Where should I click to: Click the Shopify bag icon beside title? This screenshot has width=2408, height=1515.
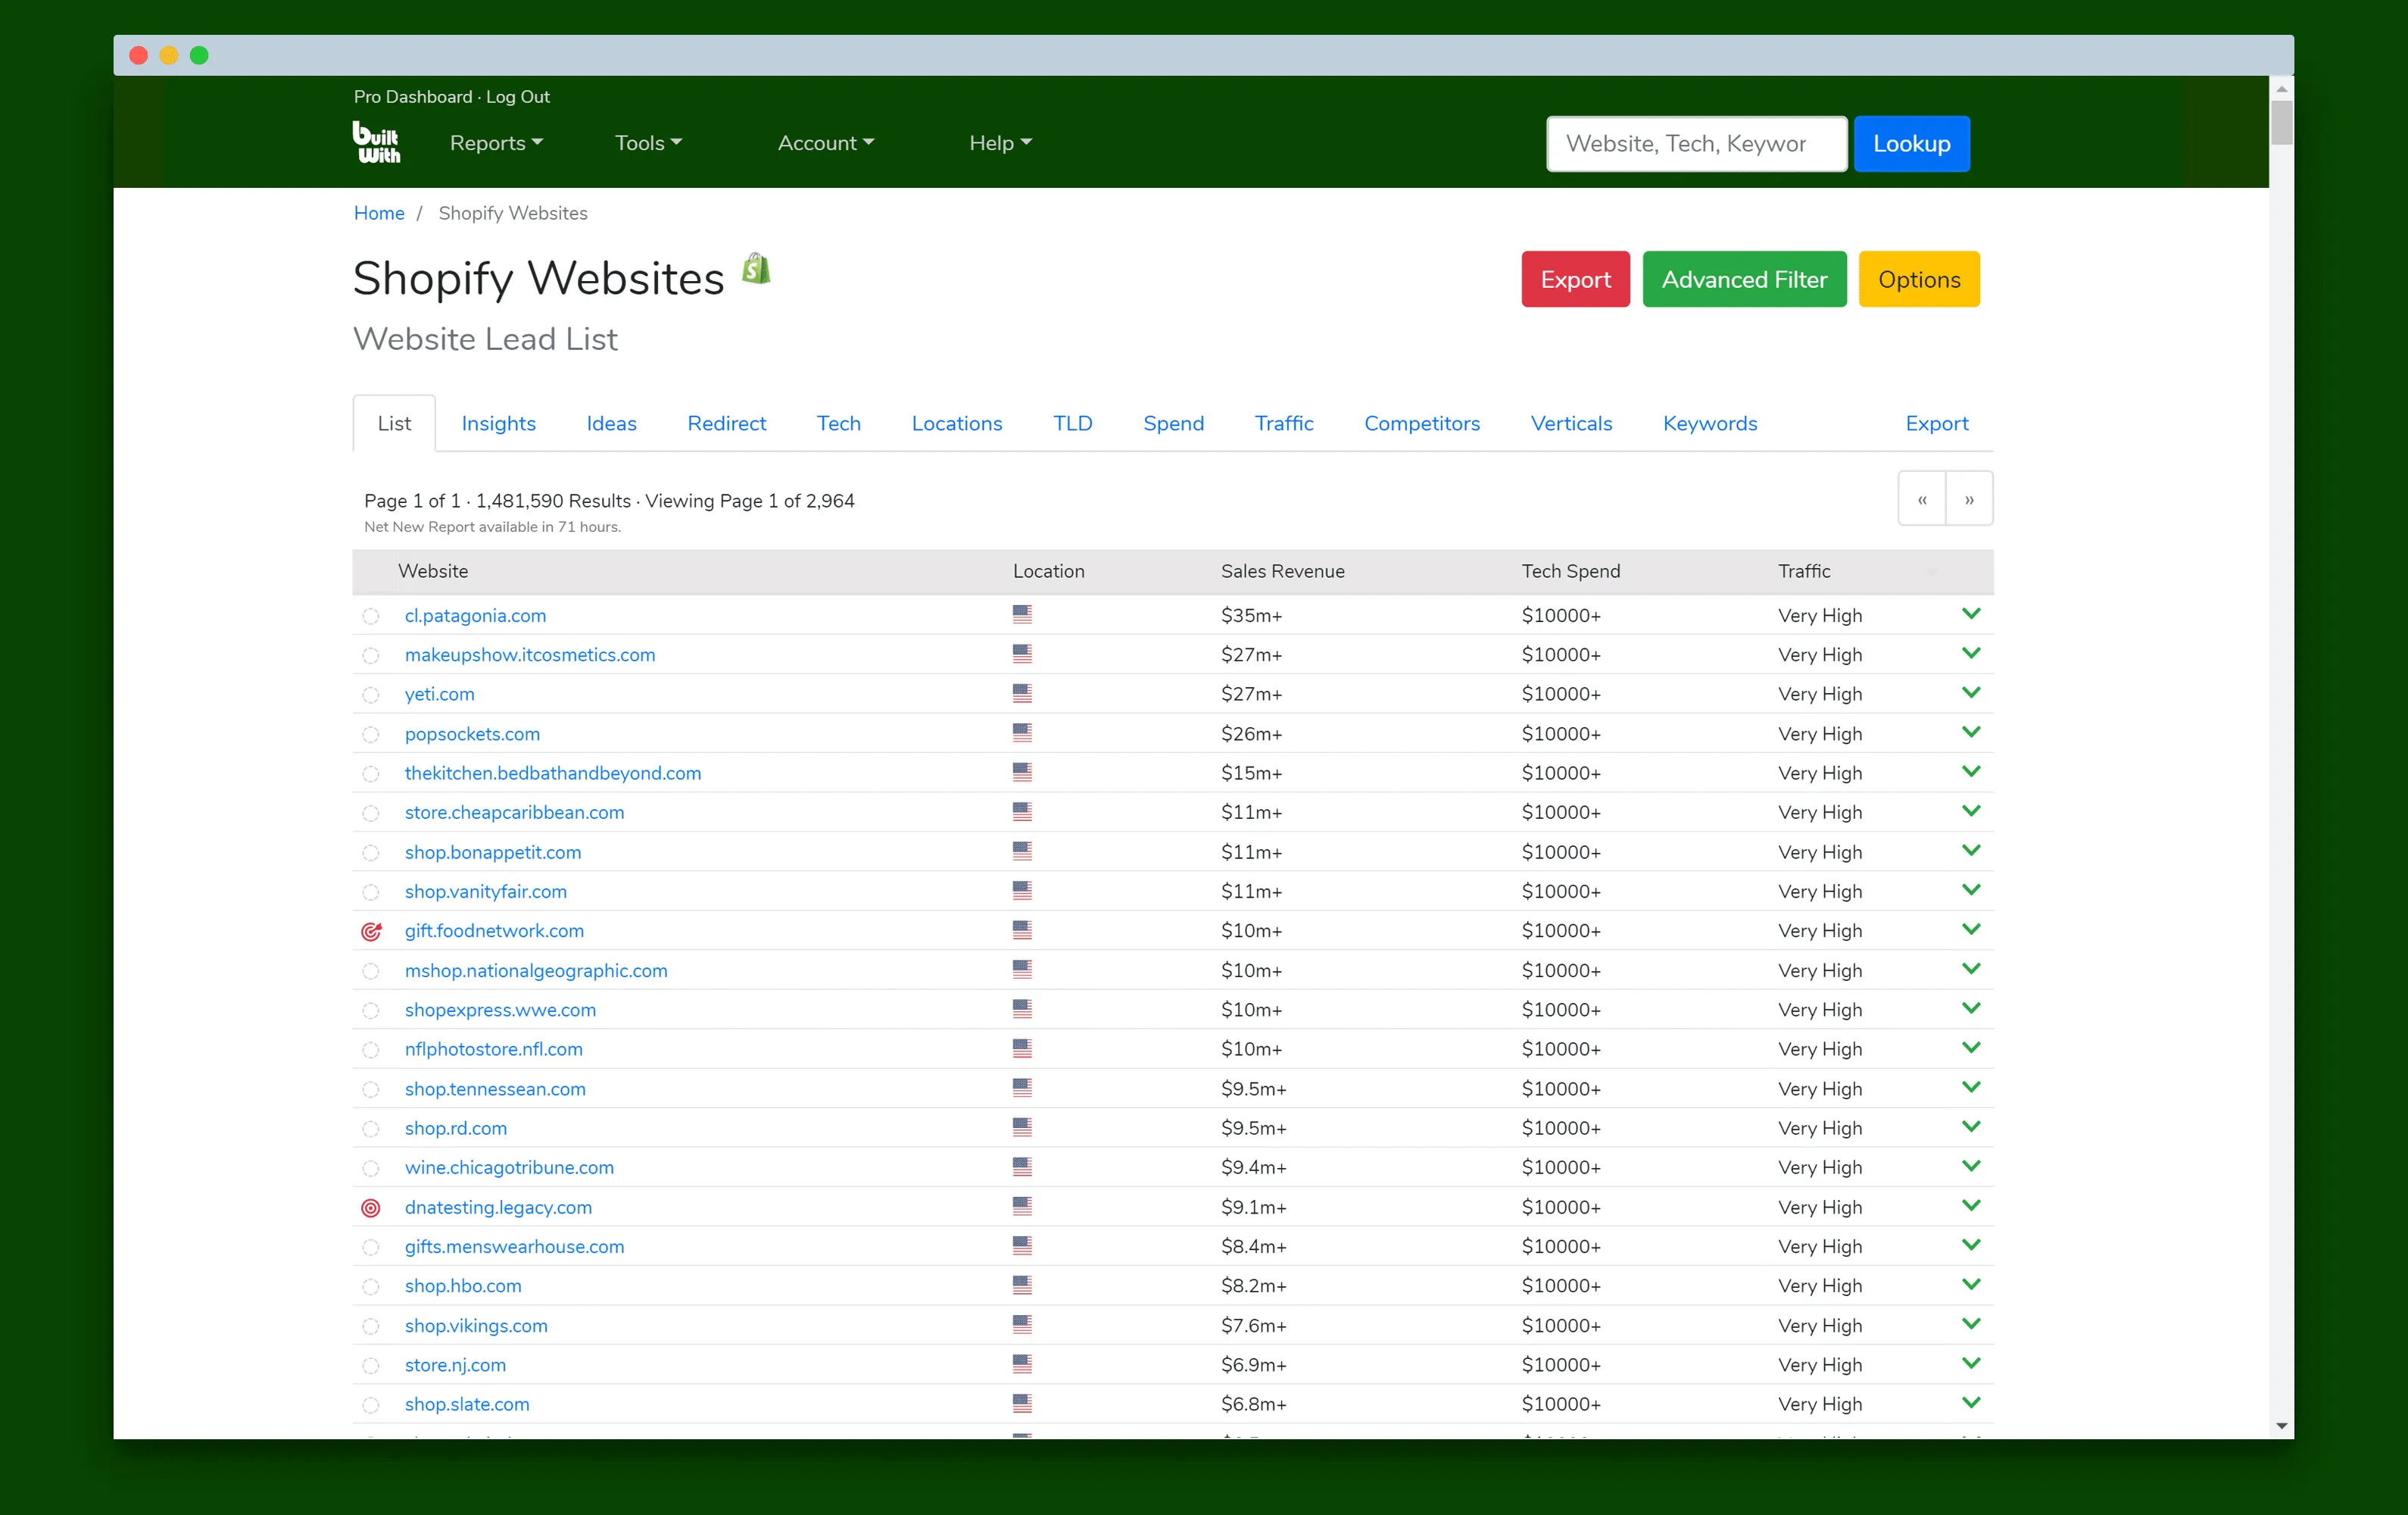point(756,269)
